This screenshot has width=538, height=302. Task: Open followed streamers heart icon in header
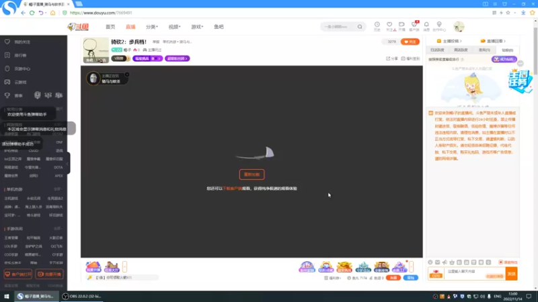pos(389,26)
